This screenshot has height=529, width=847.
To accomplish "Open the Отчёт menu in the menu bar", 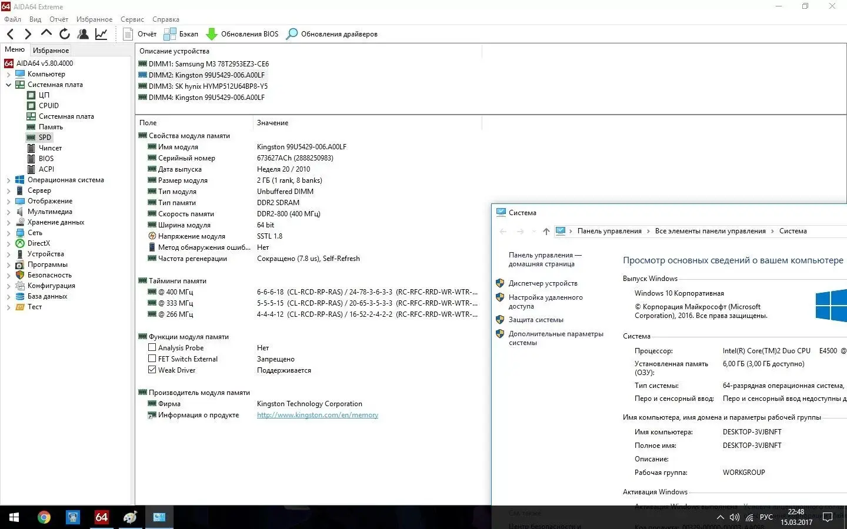I will point(59,19).
